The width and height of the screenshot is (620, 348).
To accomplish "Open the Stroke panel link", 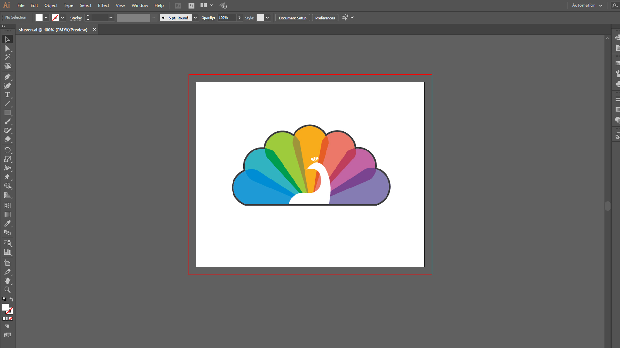I will (x=76, y=18).
